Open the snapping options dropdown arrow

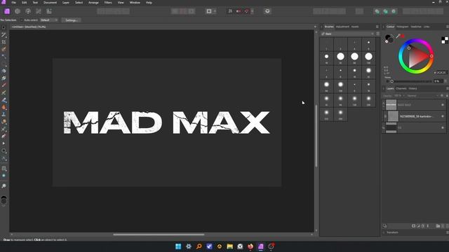coord(252,11)
